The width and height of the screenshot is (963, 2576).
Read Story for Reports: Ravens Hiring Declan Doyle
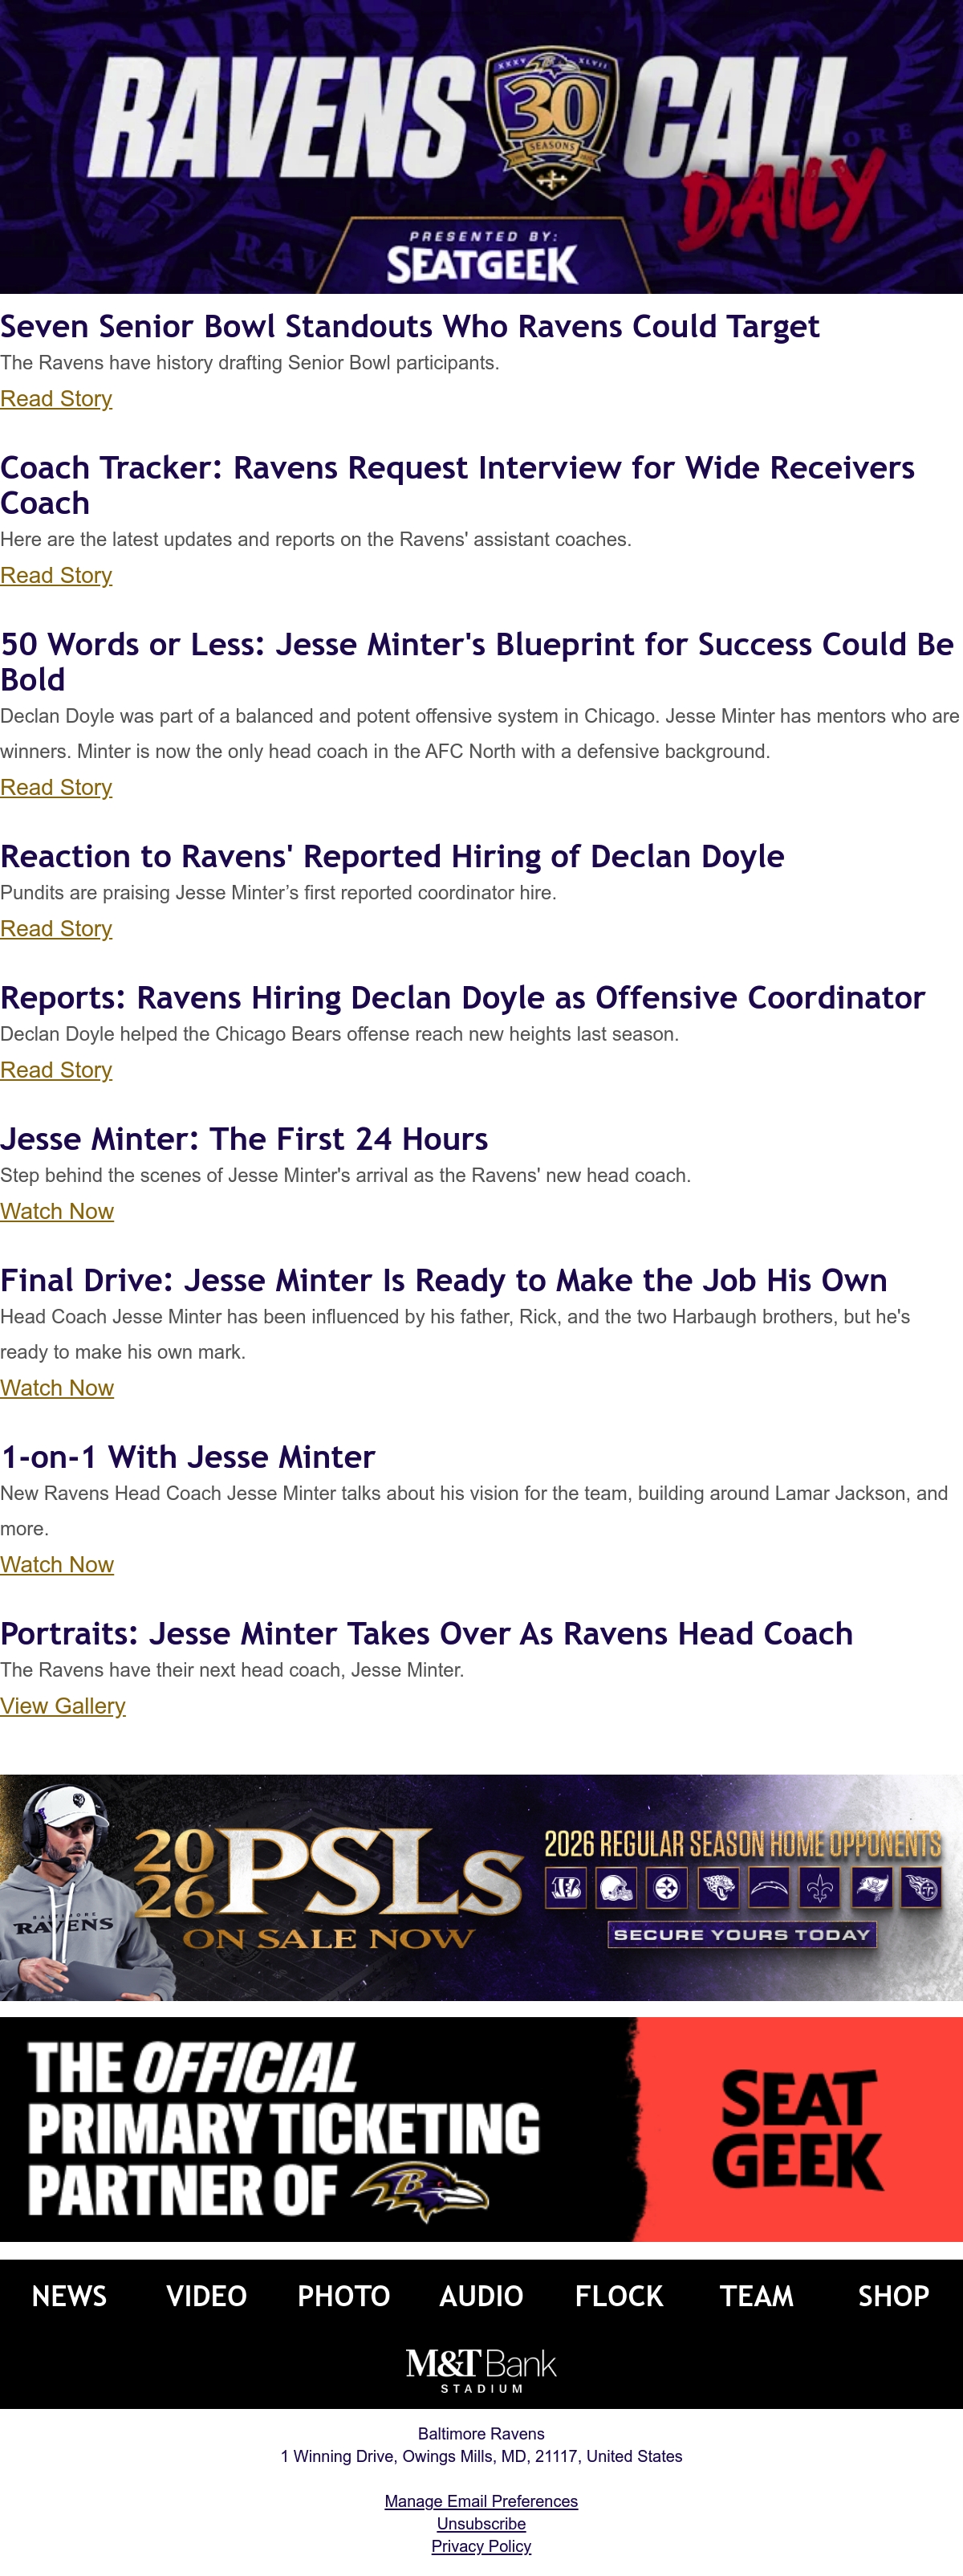coord(56,1070)
